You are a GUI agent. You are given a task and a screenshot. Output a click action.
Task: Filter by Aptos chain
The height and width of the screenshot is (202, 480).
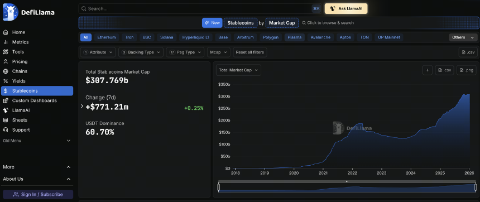tap(345, 37)
